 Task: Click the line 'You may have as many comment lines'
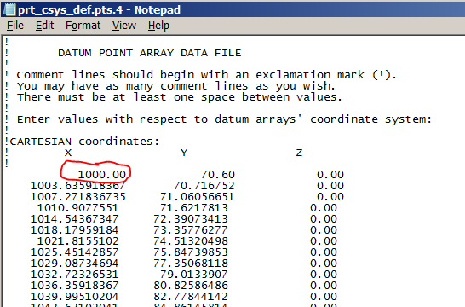coord(175,86)
